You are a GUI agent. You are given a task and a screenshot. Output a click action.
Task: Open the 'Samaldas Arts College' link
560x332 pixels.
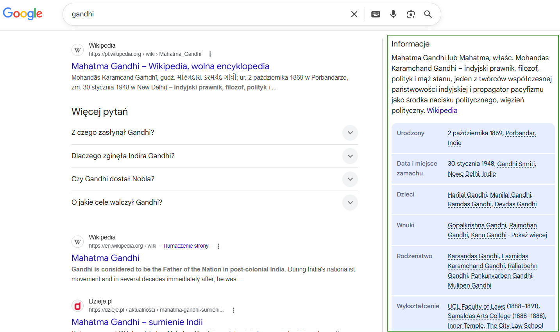tap(479, 316)
